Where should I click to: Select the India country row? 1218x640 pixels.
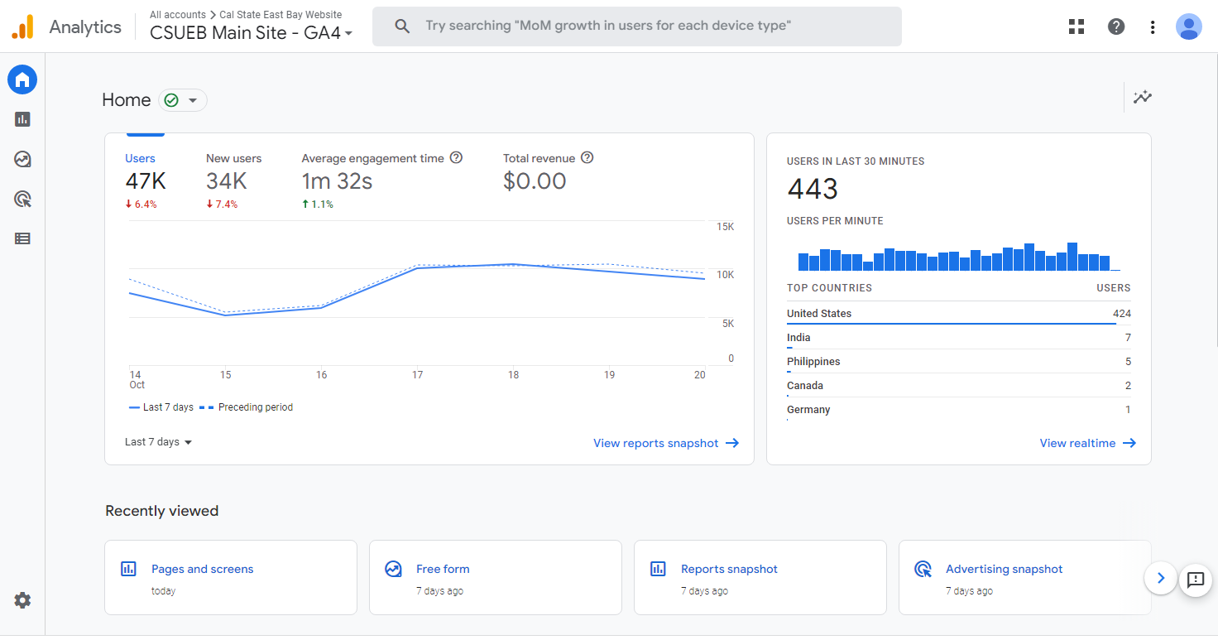[x=959, y=338]
